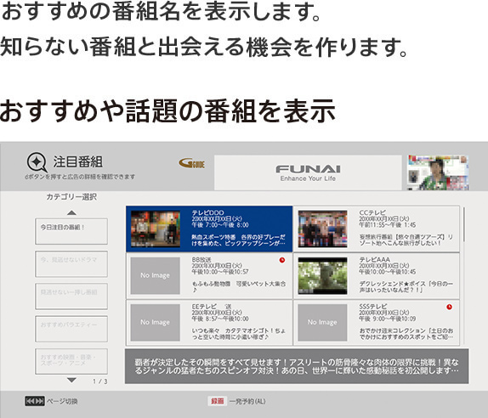
Task: Click the ページ切換 label
Action: (62, 402)
